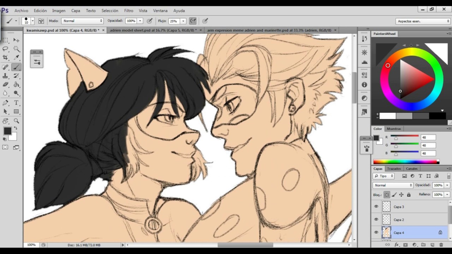Open the brush Modo blending dropdown

coord(82,21)
